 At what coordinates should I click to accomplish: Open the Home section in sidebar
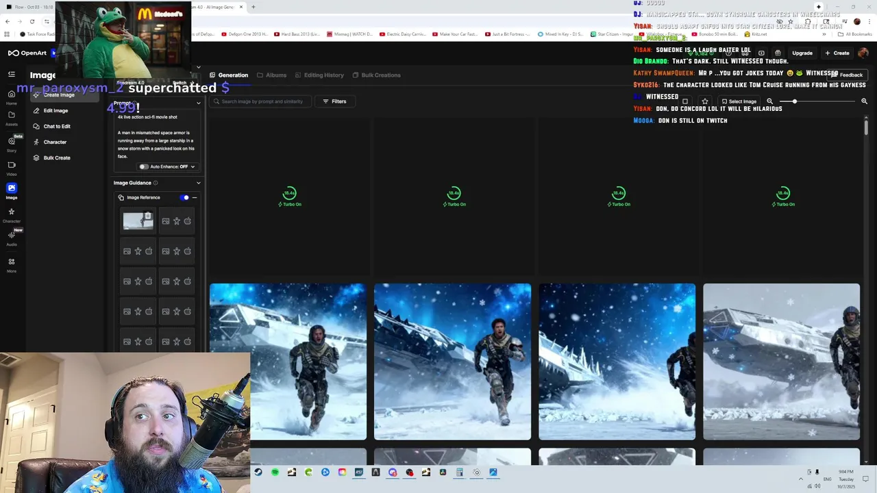tap(12, 97)
